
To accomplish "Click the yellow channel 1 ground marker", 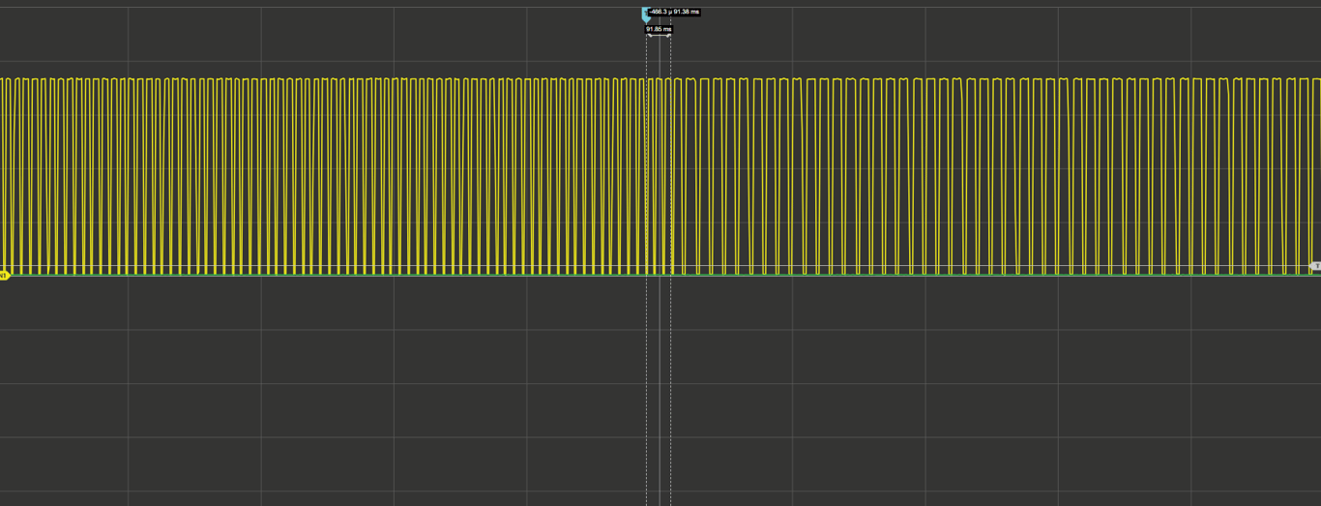I will click(4, 276).
